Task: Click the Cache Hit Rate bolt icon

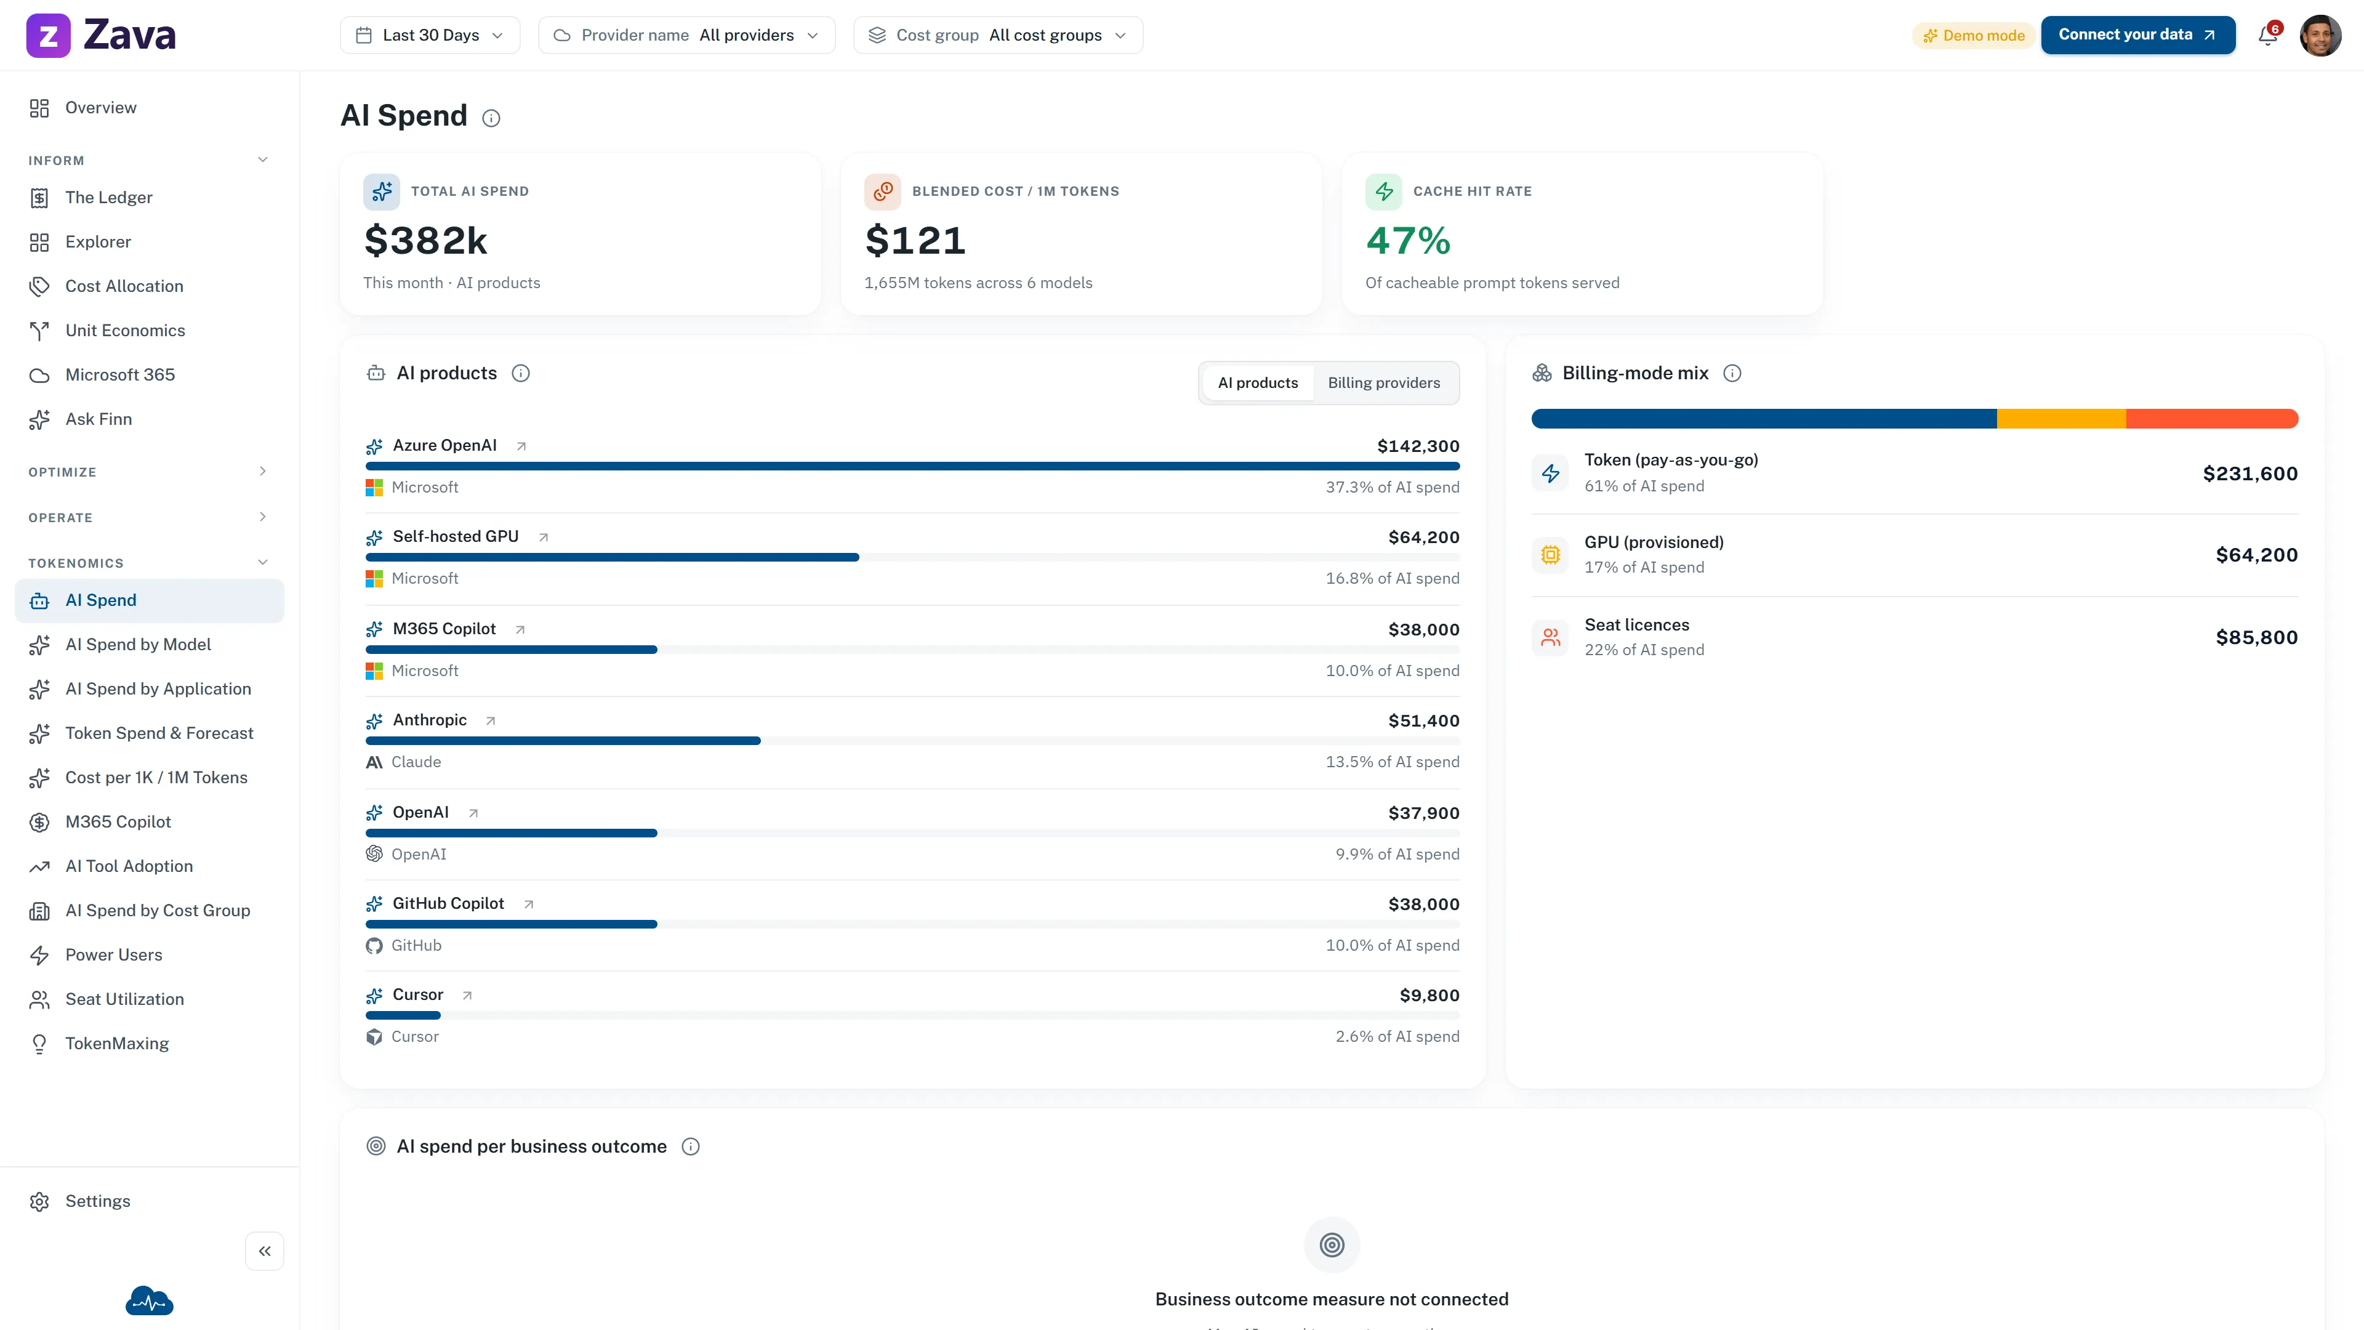Action: [x=1384, y=192]
